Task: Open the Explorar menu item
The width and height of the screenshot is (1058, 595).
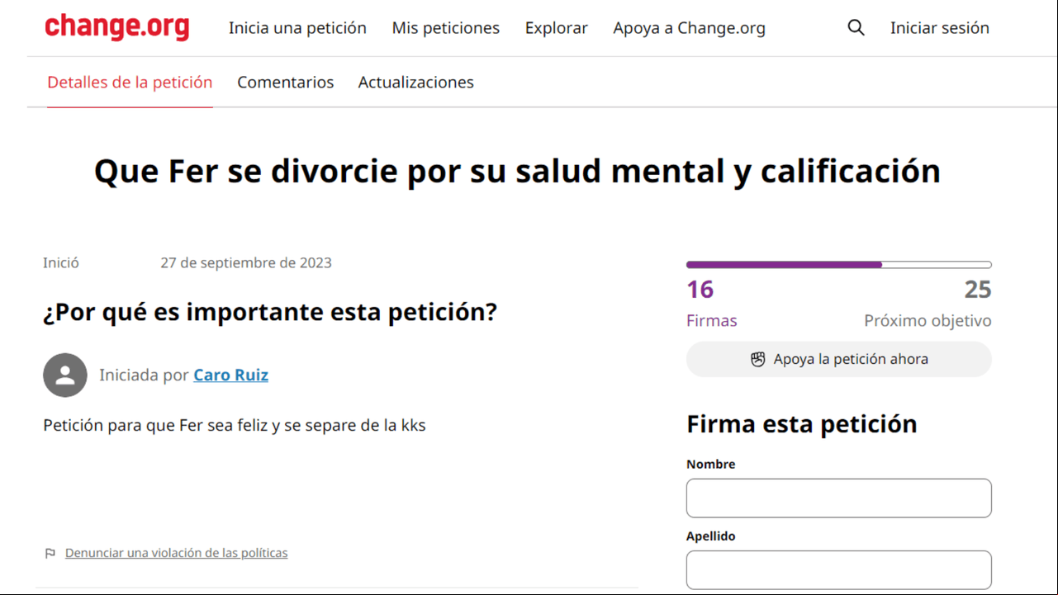Action: coord(557,28)
